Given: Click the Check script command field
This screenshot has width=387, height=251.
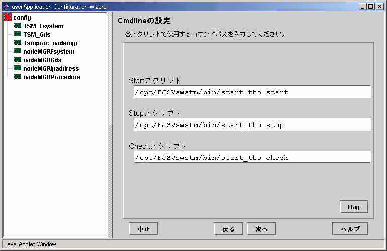Looking at the screenshot, I should pos(252,157).
